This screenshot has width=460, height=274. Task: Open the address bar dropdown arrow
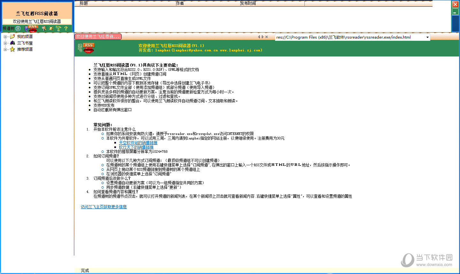[x=427, y=37]
